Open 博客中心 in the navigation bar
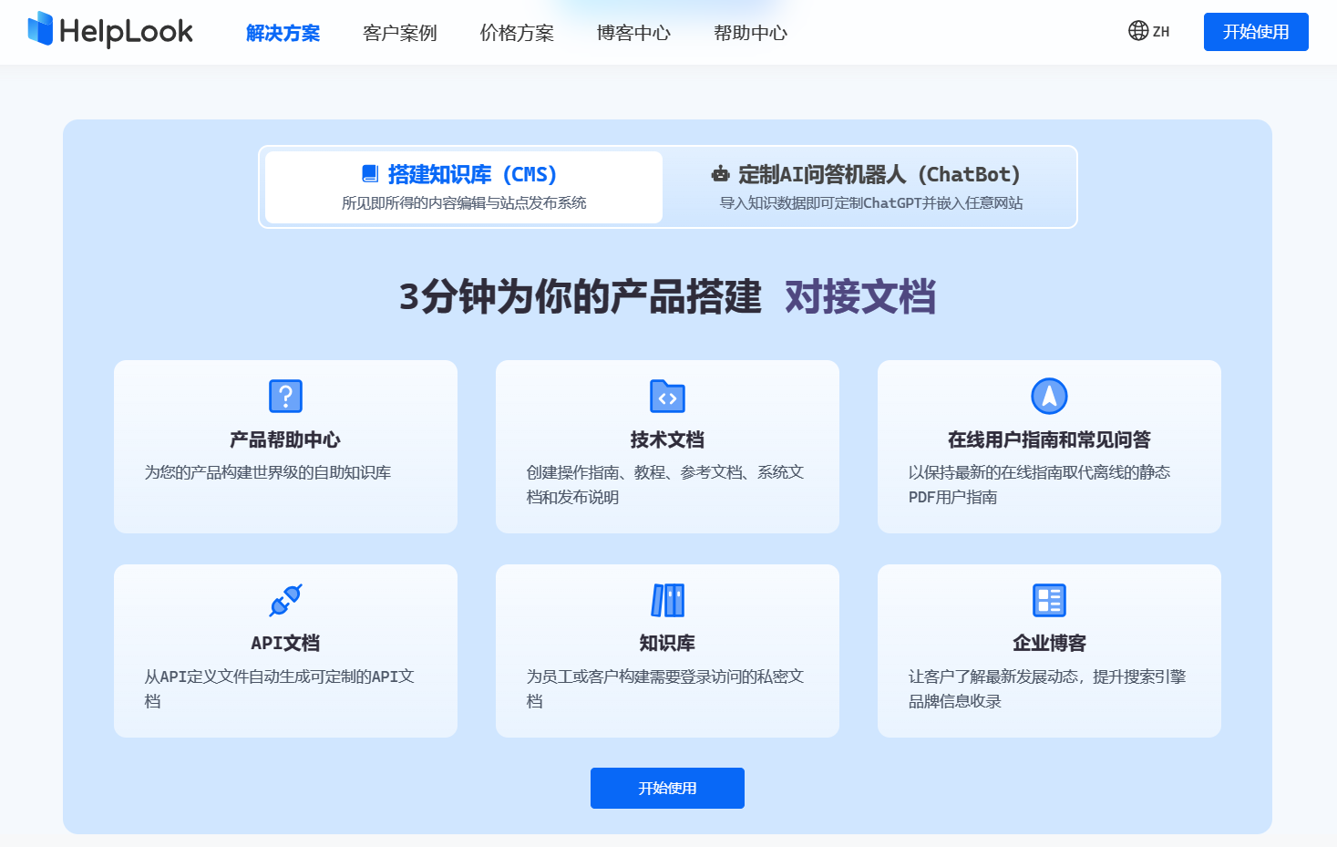The height and width of the screenshot is (847, 1337). pyautogui.click(x=633, y=33)
